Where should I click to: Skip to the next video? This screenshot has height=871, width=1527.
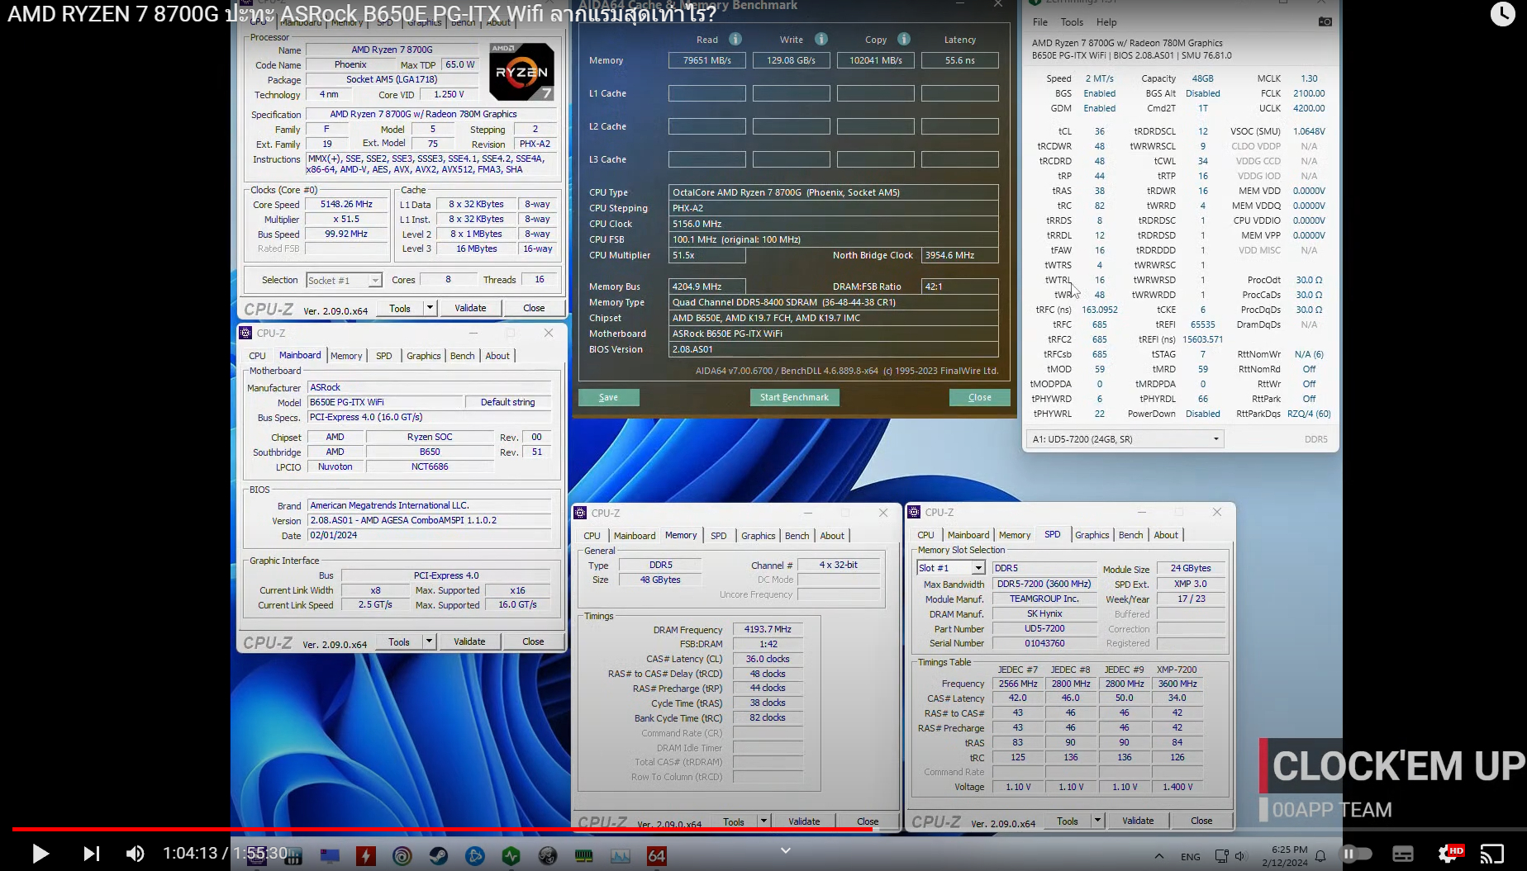(91, 853)
